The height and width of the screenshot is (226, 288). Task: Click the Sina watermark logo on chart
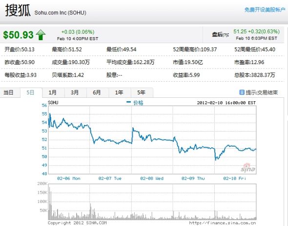248,168
